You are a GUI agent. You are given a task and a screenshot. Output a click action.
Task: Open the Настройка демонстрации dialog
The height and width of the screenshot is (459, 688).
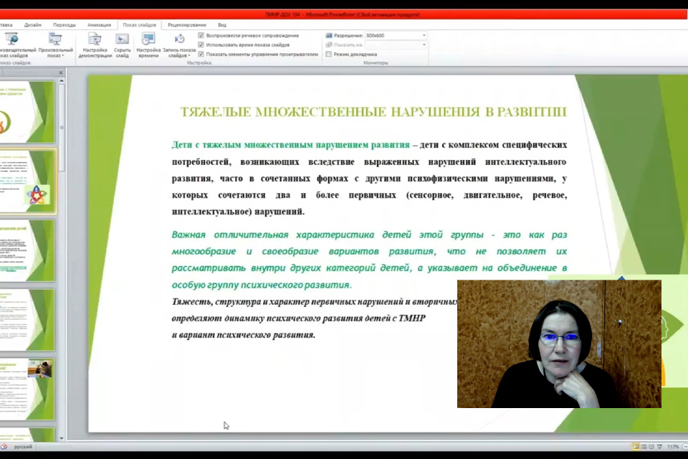click(93, 44)
